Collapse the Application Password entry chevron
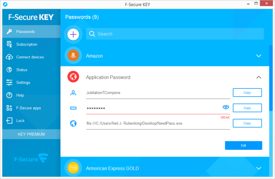This screenshot has height=179, width=275. point(259,77)
